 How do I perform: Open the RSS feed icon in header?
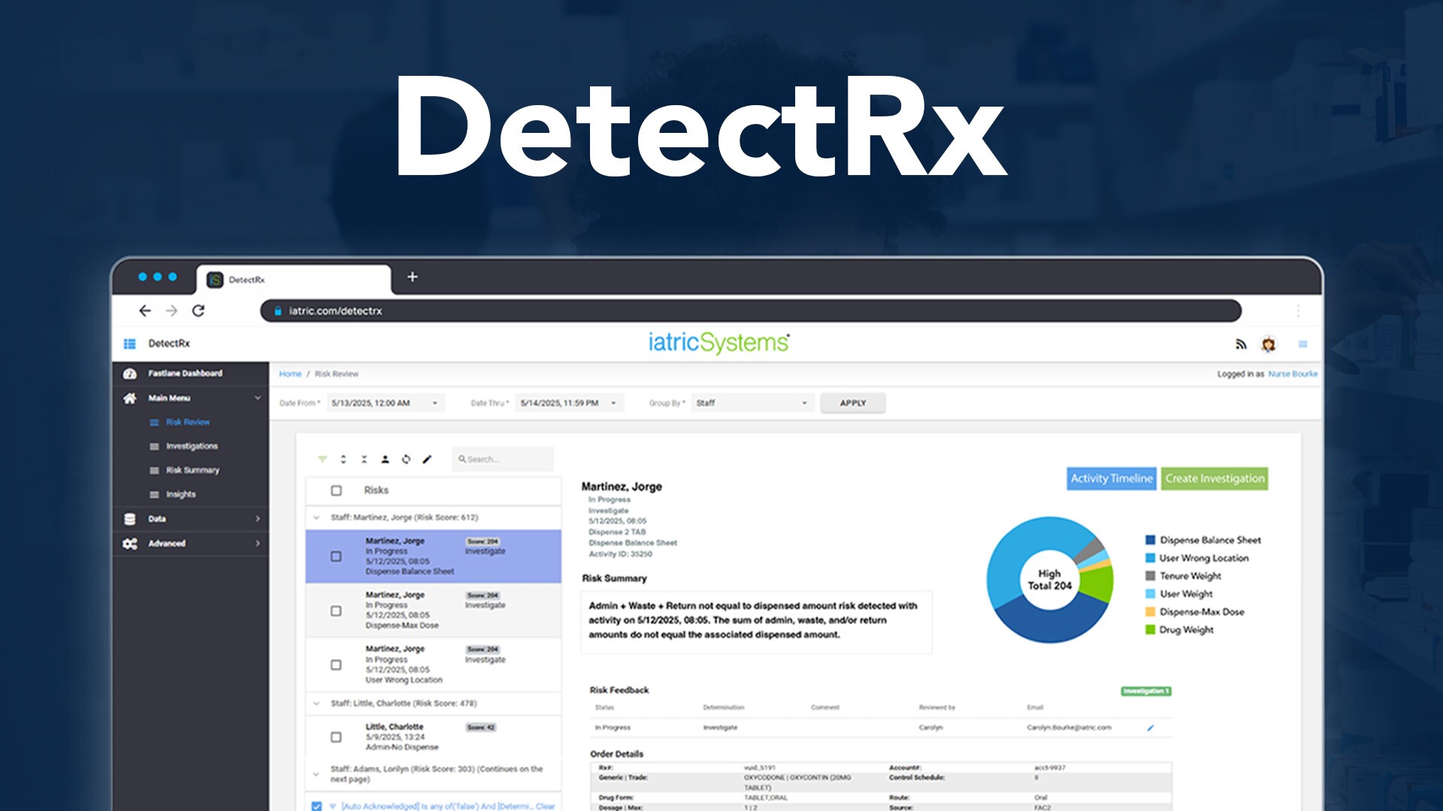coord(1241,344)
